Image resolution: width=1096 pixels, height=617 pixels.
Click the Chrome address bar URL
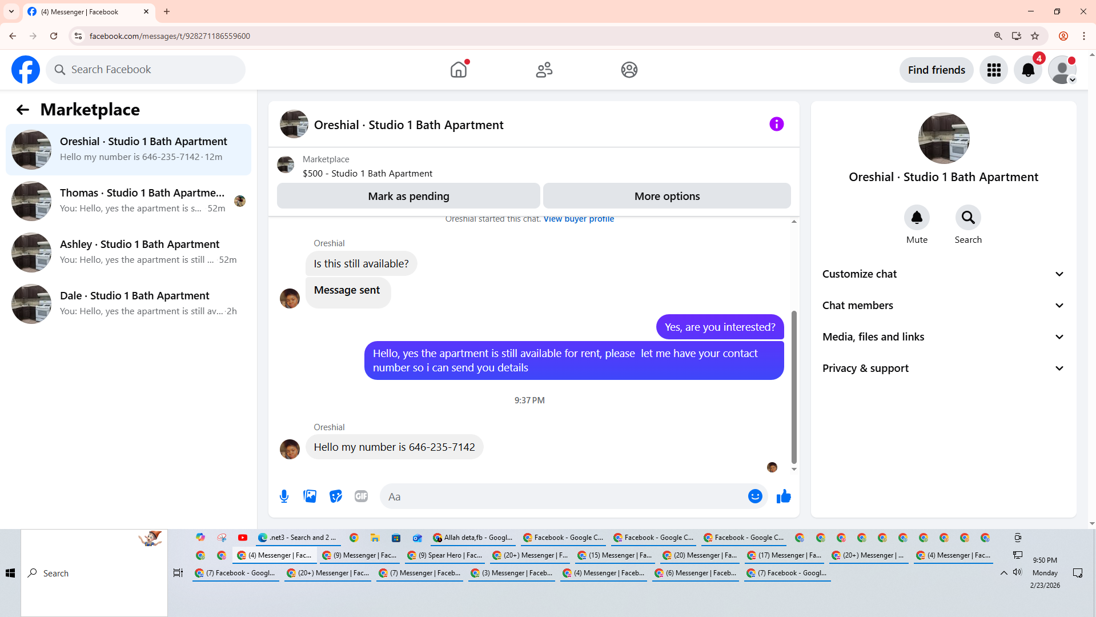click(x=170, y=36)
